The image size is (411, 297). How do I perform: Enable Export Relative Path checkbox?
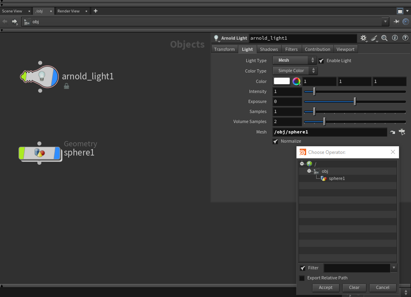point(302,278)
